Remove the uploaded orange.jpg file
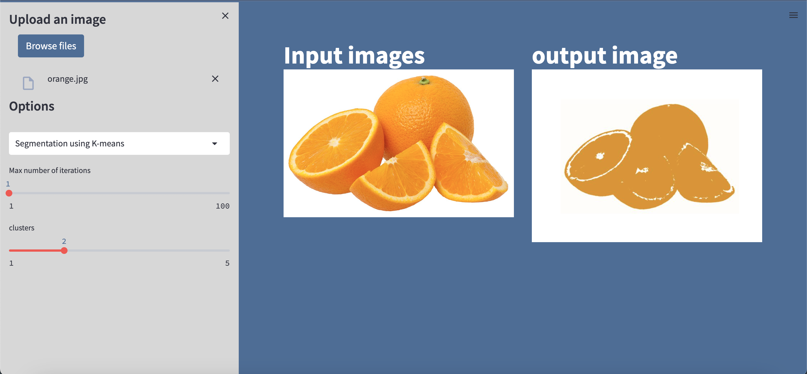This screenshot has height=374, width=807. 215,79
